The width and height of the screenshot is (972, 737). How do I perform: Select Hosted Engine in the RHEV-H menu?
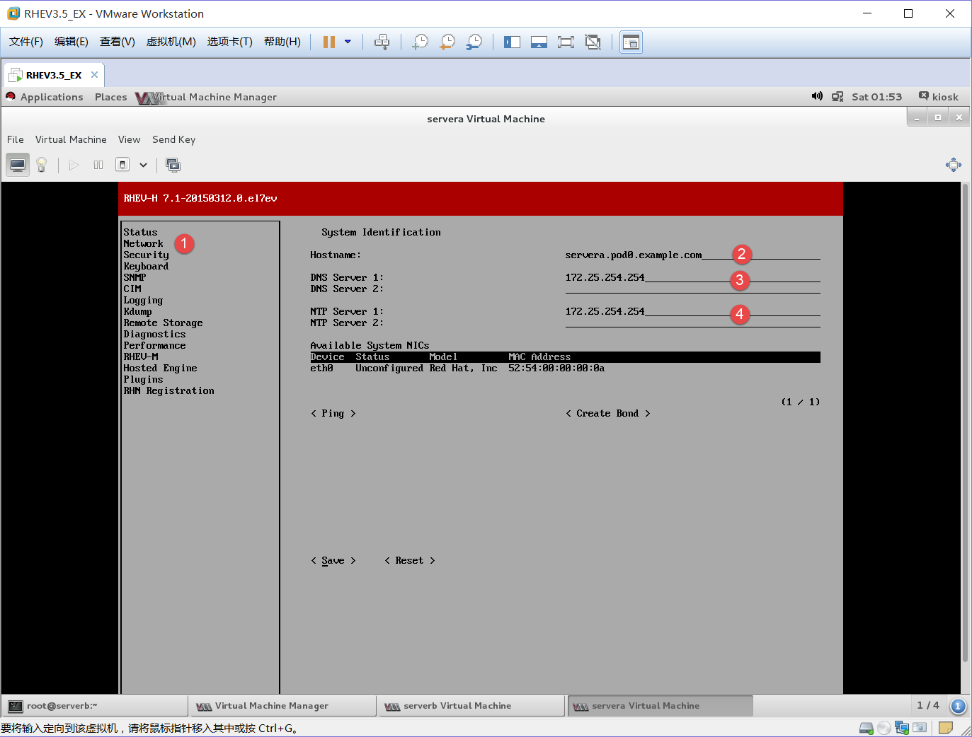point(160,368)
